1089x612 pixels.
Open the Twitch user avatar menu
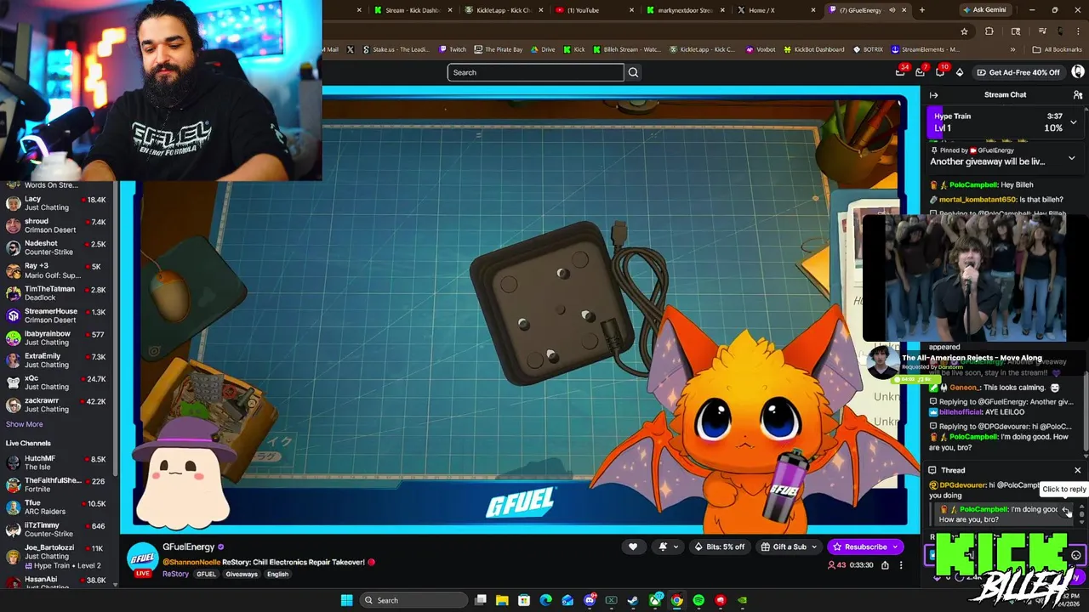coord(1078,72)
